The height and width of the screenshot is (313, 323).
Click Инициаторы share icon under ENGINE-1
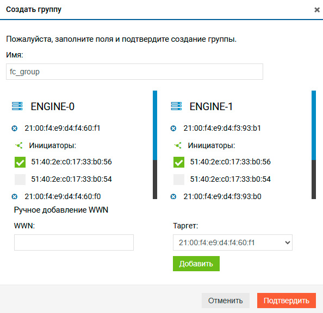coord(178,145)
